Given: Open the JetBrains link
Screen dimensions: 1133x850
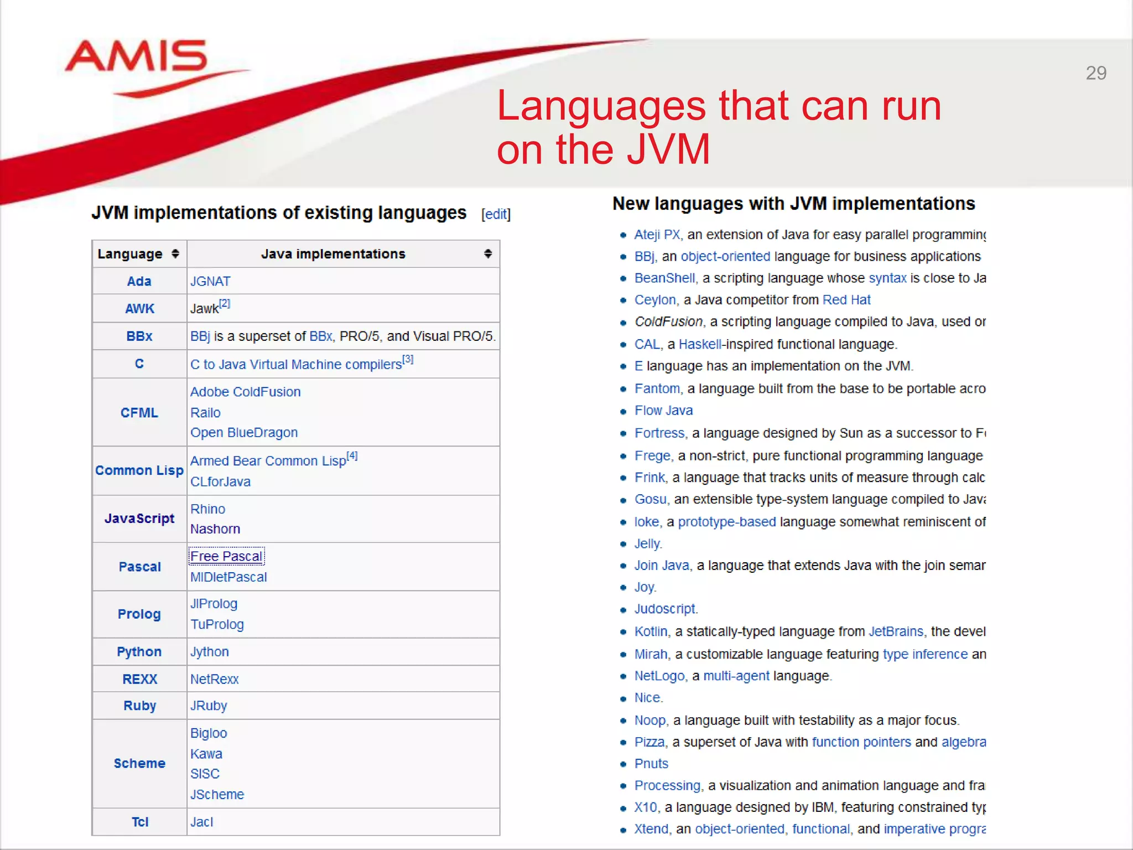Looking at the screenshot, I should (896, 631).
